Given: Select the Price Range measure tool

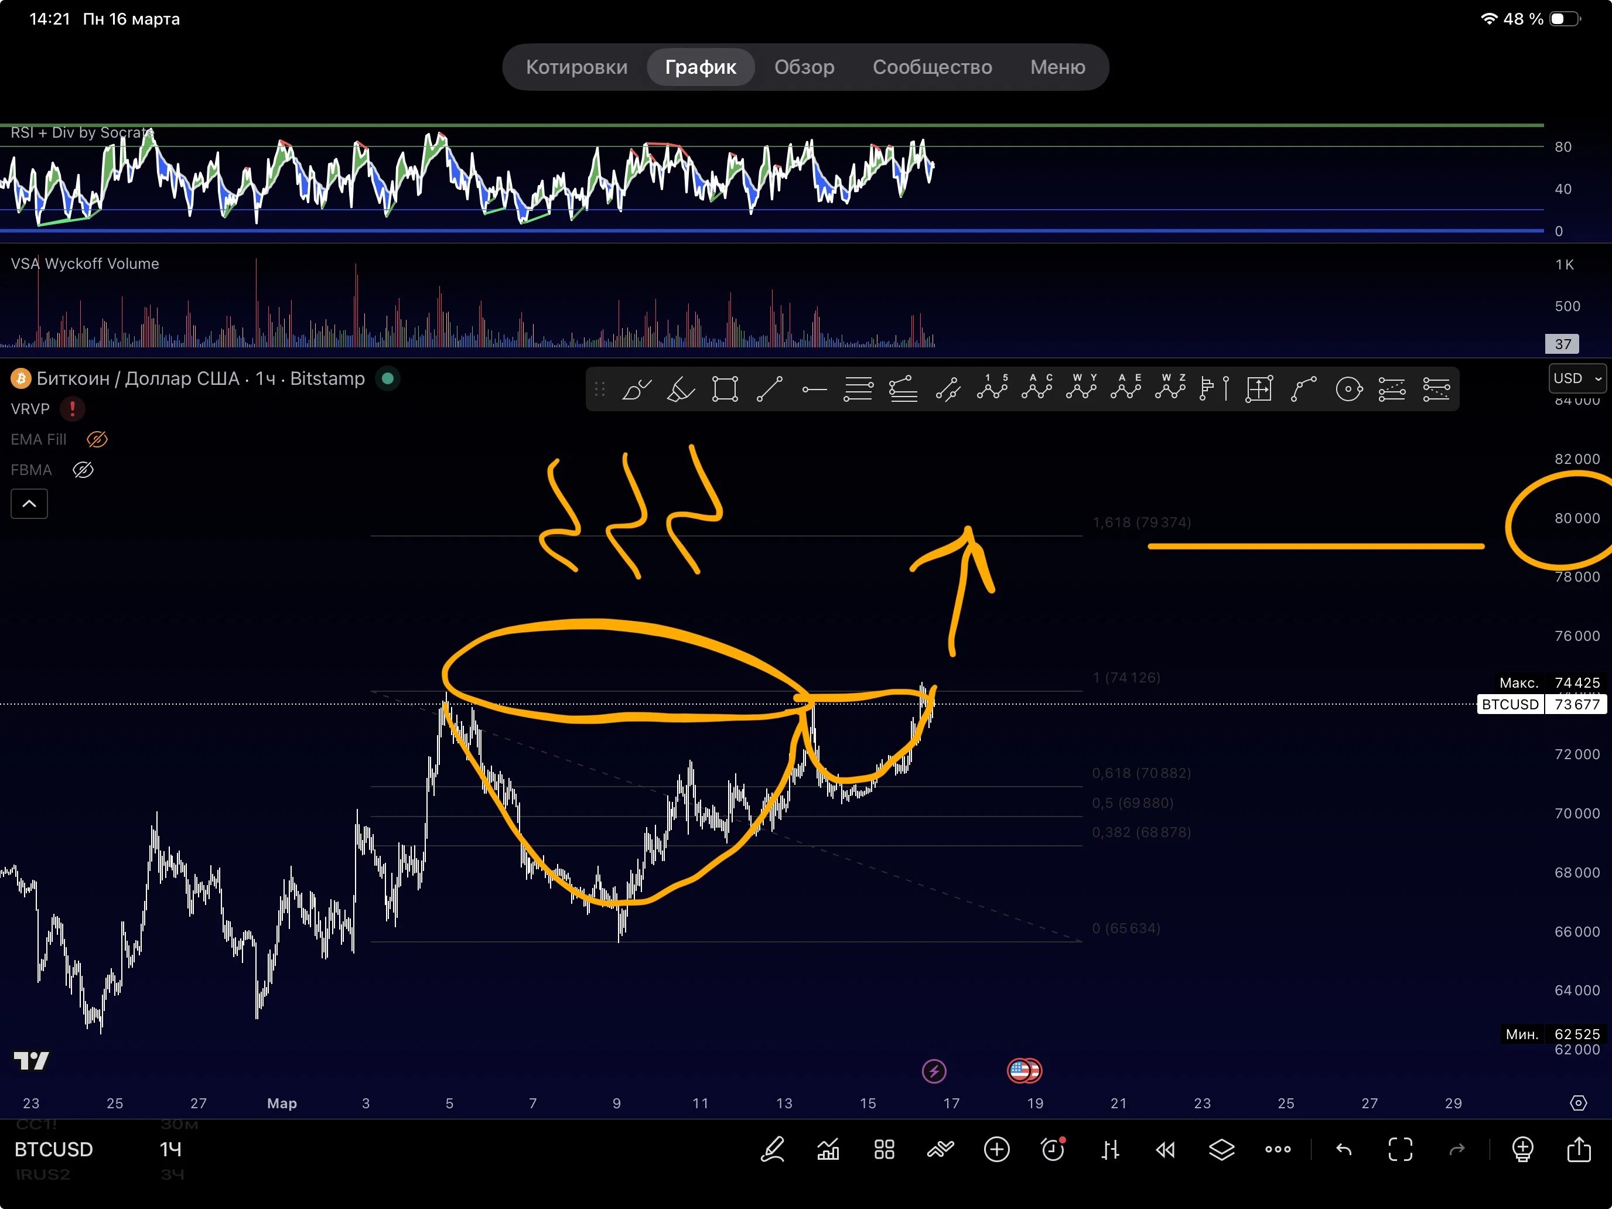Looking at the screenshot, I should (1259, 389).
